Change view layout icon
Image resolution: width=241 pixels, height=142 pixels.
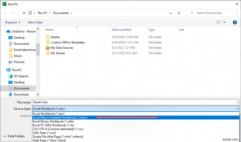pyautogui.click(x=219, y=22)
